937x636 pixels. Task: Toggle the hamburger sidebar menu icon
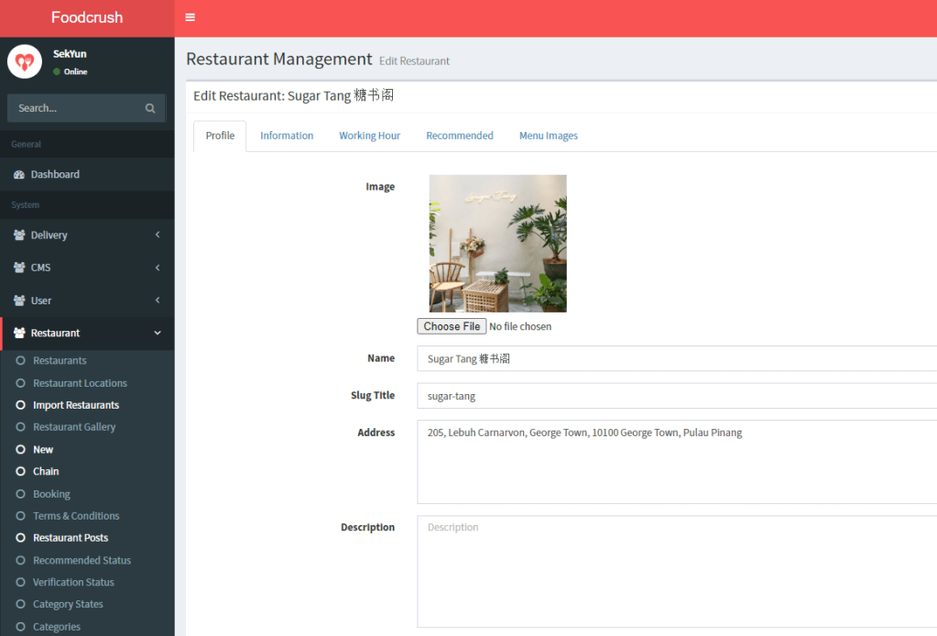point(190,17)
